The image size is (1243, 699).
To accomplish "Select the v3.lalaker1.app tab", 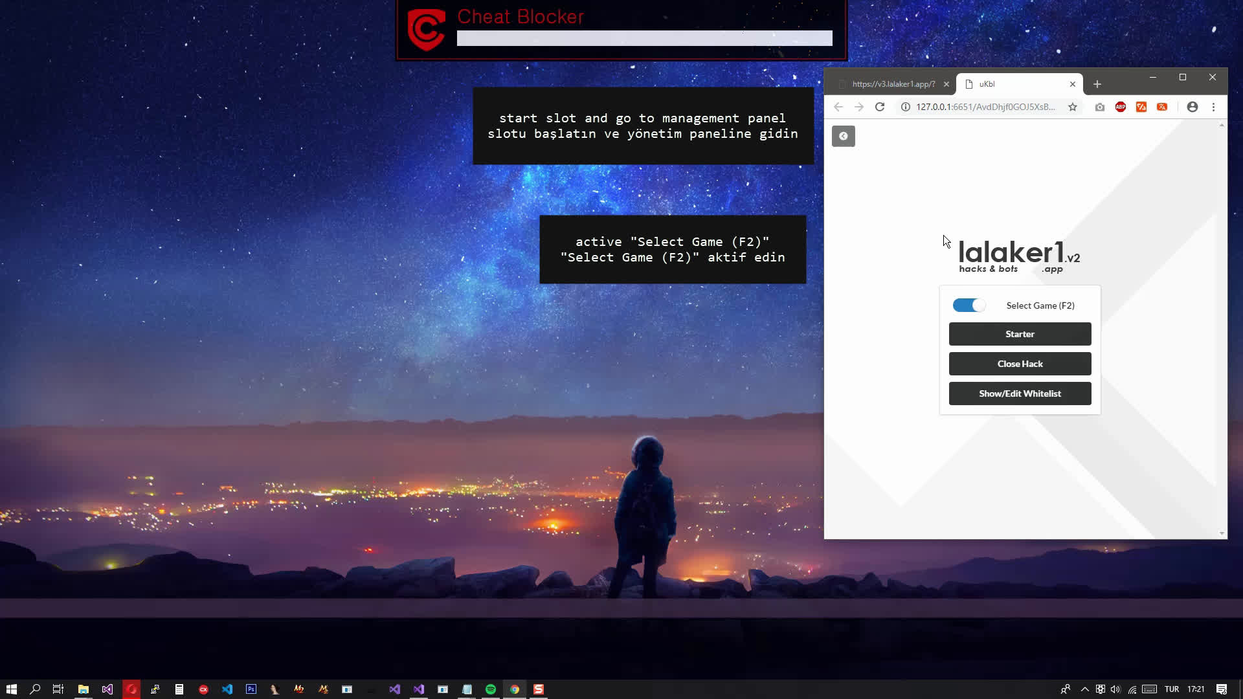I will tap(892, 83).
